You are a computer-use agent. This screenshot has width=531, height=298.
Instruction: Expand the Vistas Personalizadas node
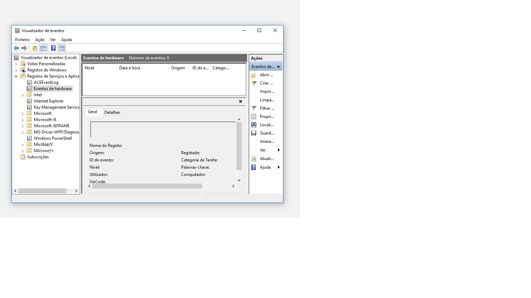[x=16, y=64]
